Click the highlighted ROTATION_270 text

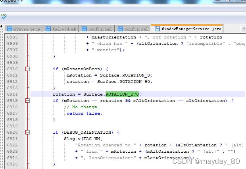122,94
